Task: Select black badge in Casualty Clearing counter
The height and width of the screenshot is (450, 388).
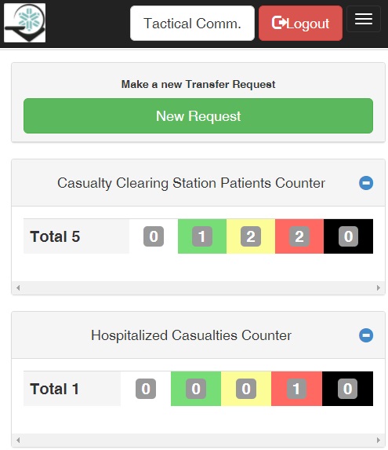Action: coord(348,236)
